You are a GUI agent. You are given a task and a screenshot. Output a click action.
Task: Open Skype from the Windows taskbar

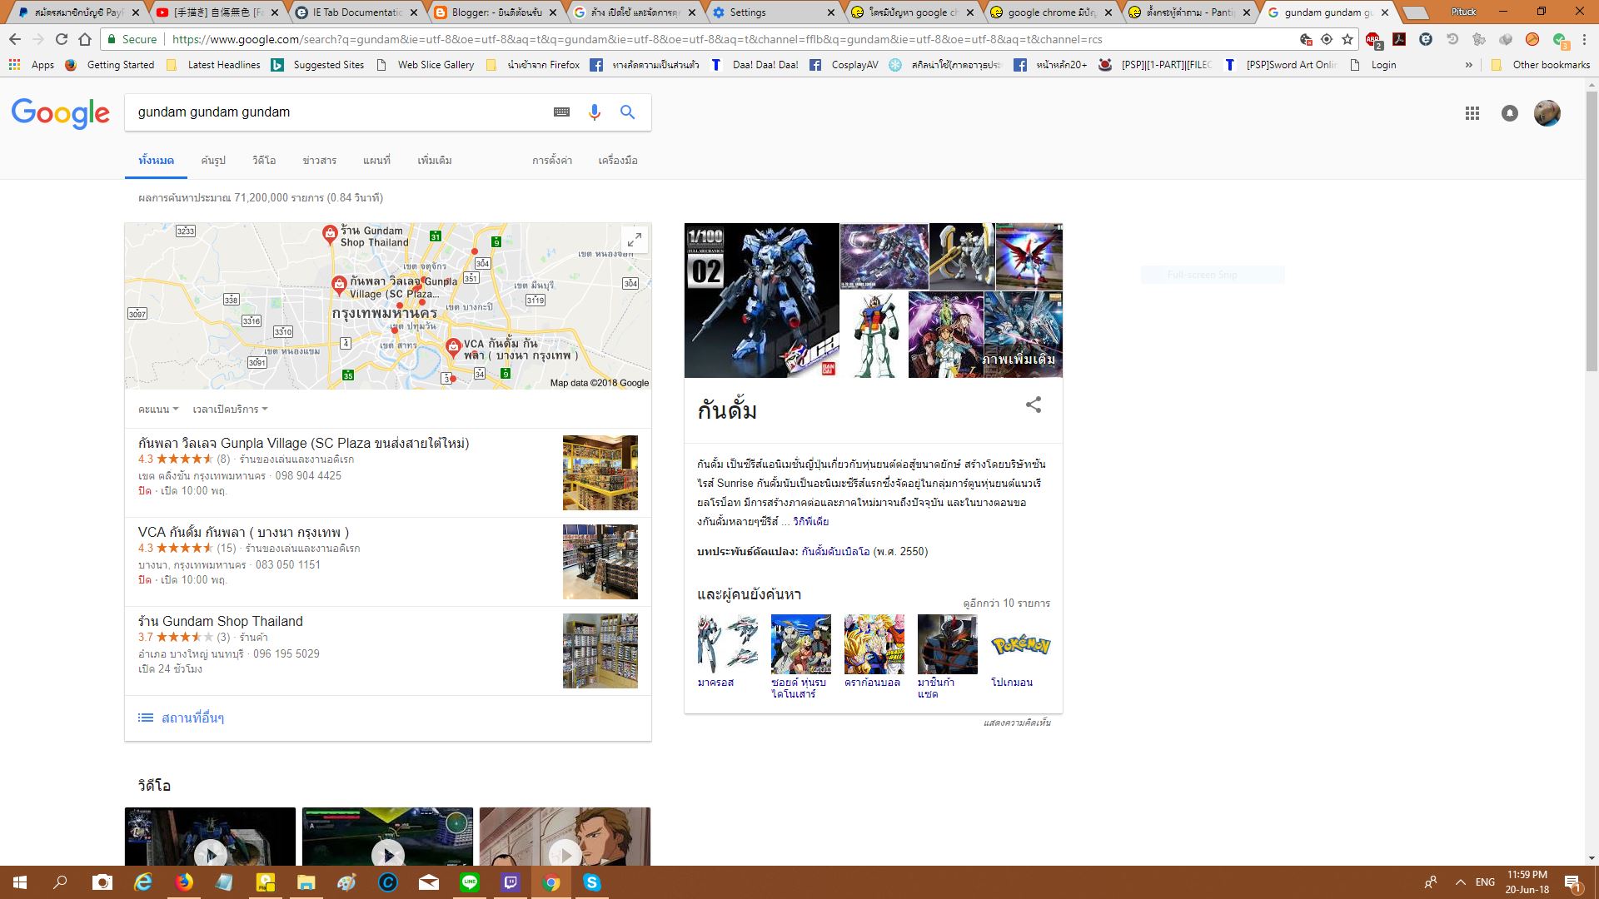coord(592,882)
